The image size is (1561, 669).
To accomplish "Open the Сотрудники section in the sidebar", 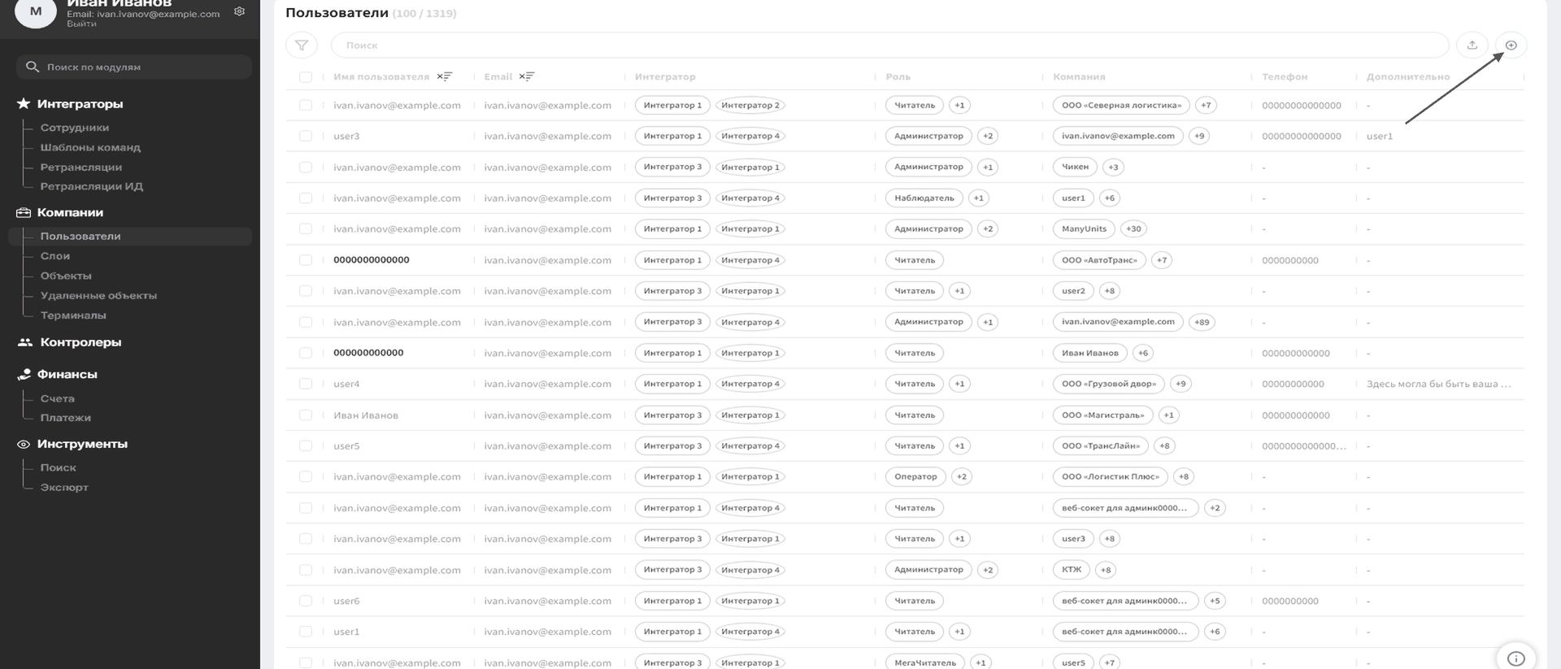I will point(75,128).
